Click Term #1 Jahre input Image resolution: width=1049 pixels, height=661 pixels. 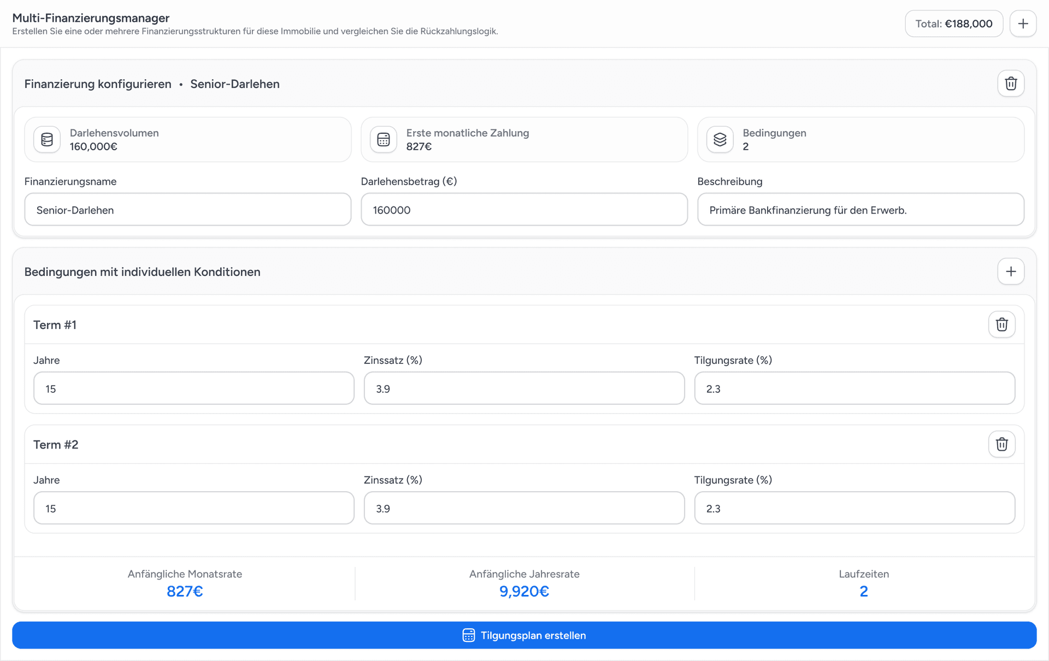193,388
